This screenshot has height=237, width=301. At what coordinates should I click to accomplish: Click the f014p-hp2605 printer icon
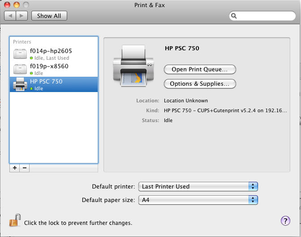pyautogui.click(x=20, y=54)
